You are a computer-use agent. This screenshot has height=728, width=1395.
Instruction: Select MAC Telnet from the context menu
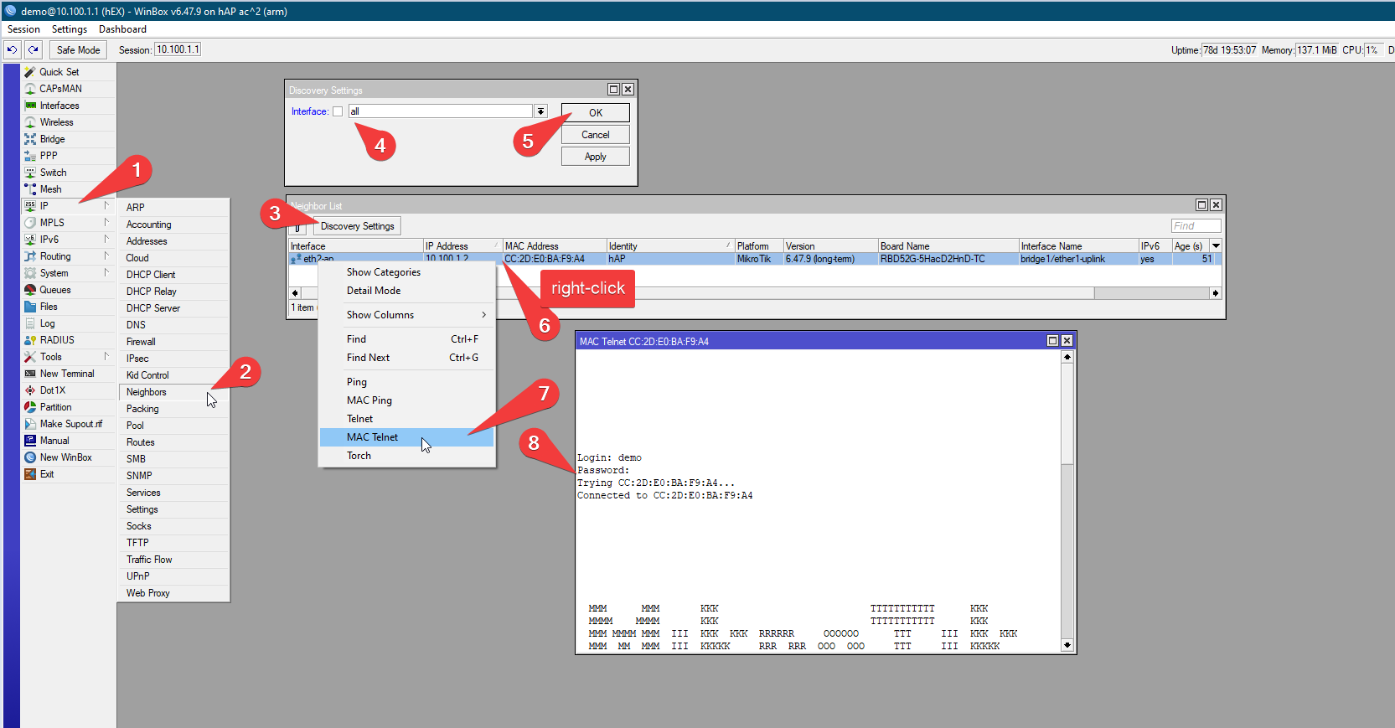(x=407, y=437)
